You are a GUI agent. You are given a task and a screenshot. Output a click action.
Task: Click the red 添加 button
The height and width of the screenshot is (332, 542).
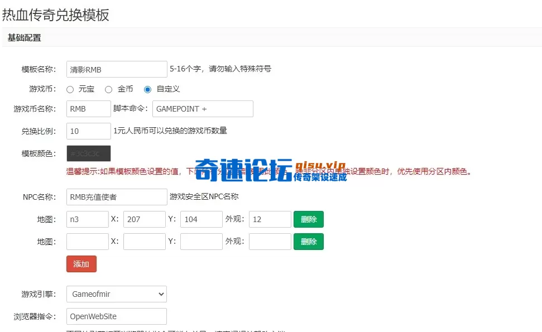click(x=81, y=264)
